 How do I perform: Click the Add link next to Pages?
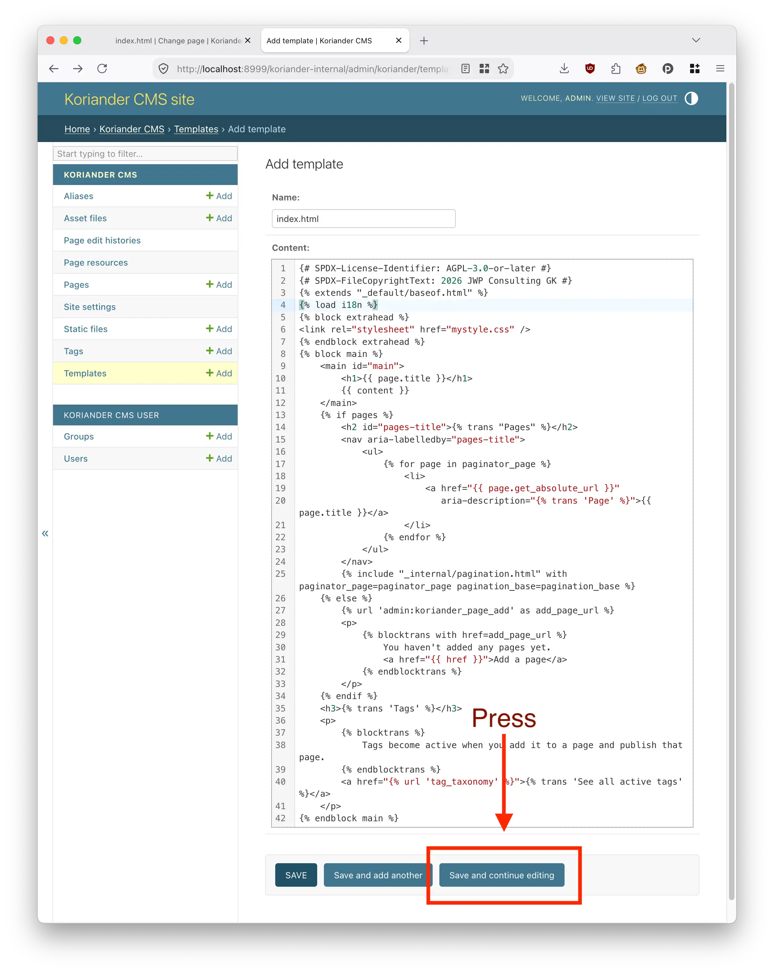tap(219, 285)
